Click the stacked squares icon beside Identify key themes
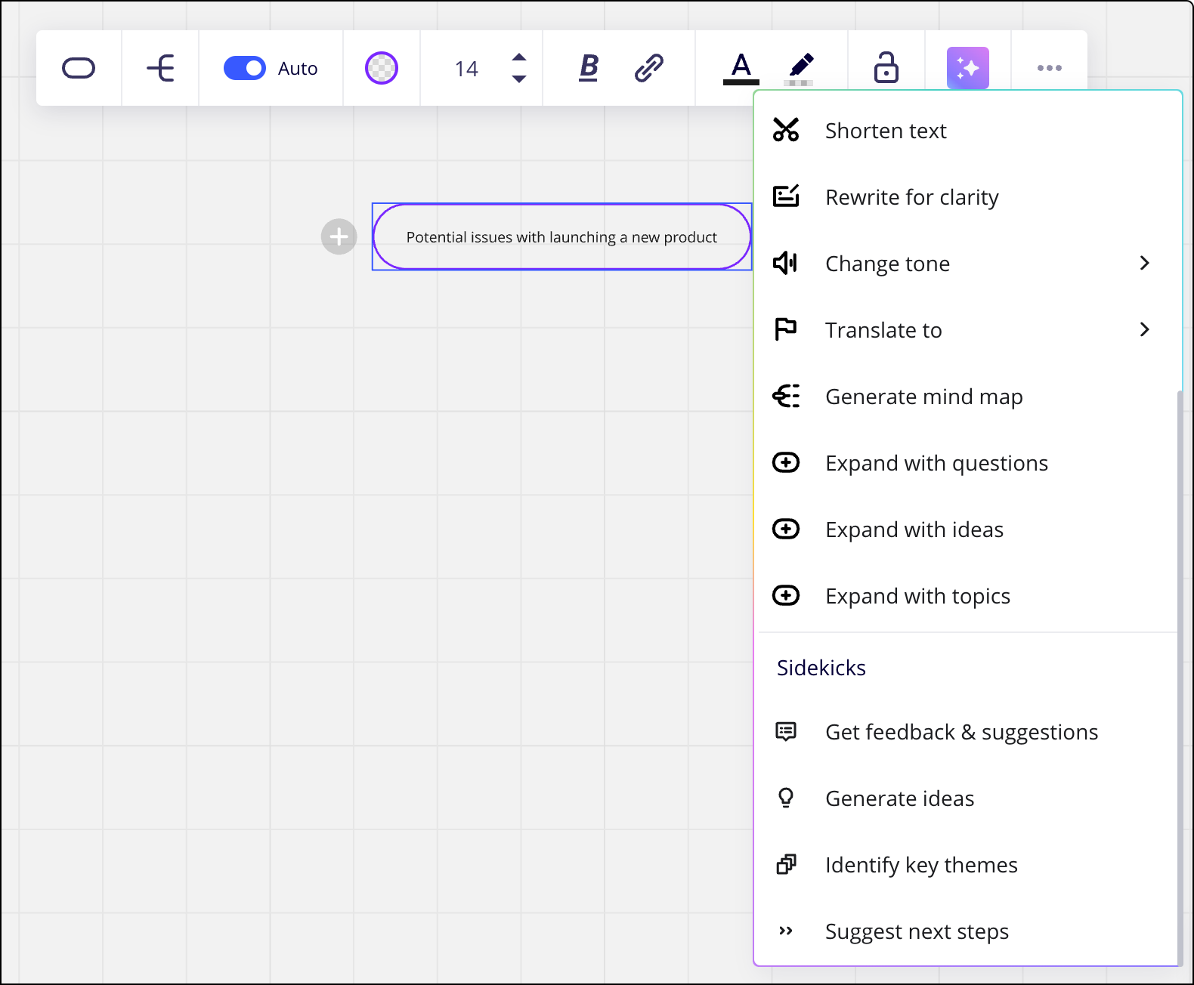 (x=786, y=864)
